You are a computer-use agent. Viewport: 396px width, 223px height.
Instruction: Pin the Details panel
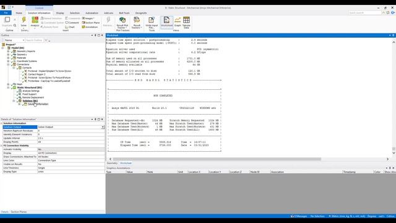click(x=95, y=119)
